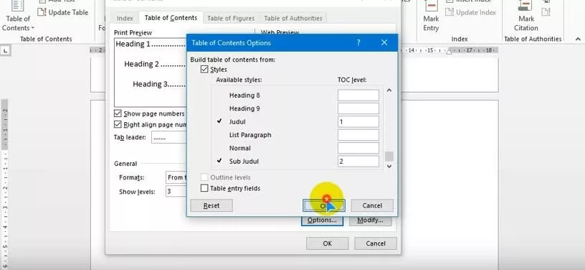
Task: Click Cancel in Table of Contents Options
Action: pos(372,205)
